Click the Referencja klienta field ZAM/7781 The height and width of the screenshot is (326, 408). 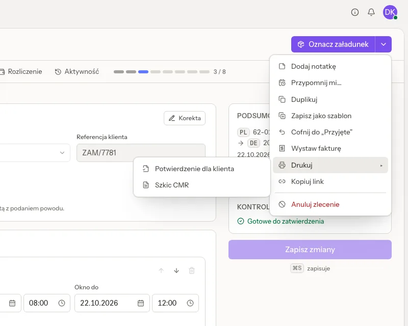click(141, 153)
